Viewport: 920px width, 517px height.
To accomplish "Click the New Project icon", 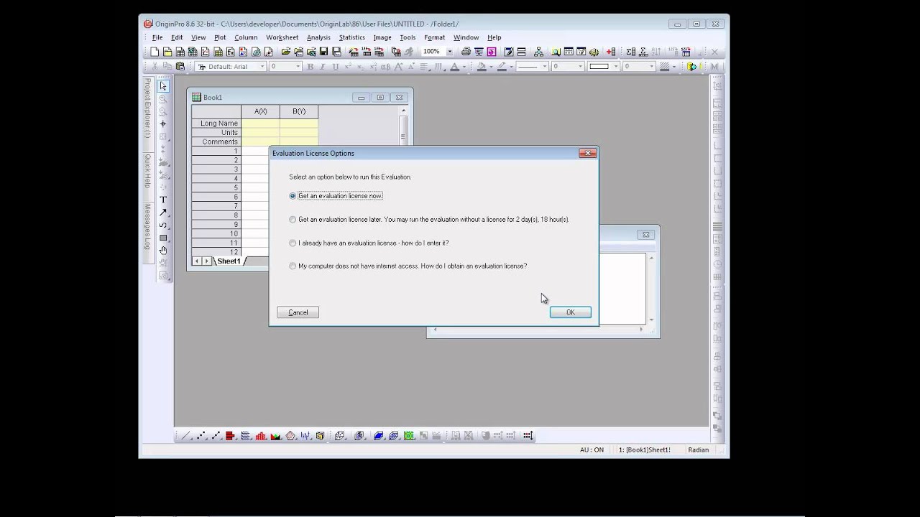I will coord(155,52).
